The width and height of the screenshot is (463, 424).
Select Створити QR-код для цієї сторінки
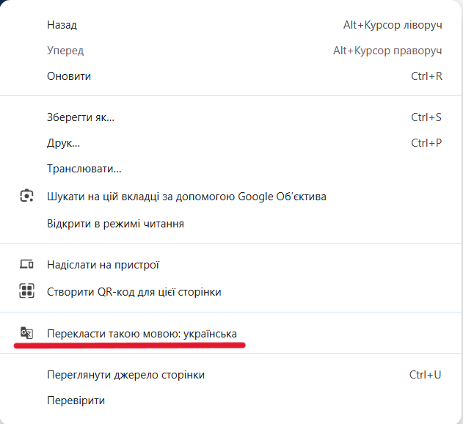coord(134,292)
